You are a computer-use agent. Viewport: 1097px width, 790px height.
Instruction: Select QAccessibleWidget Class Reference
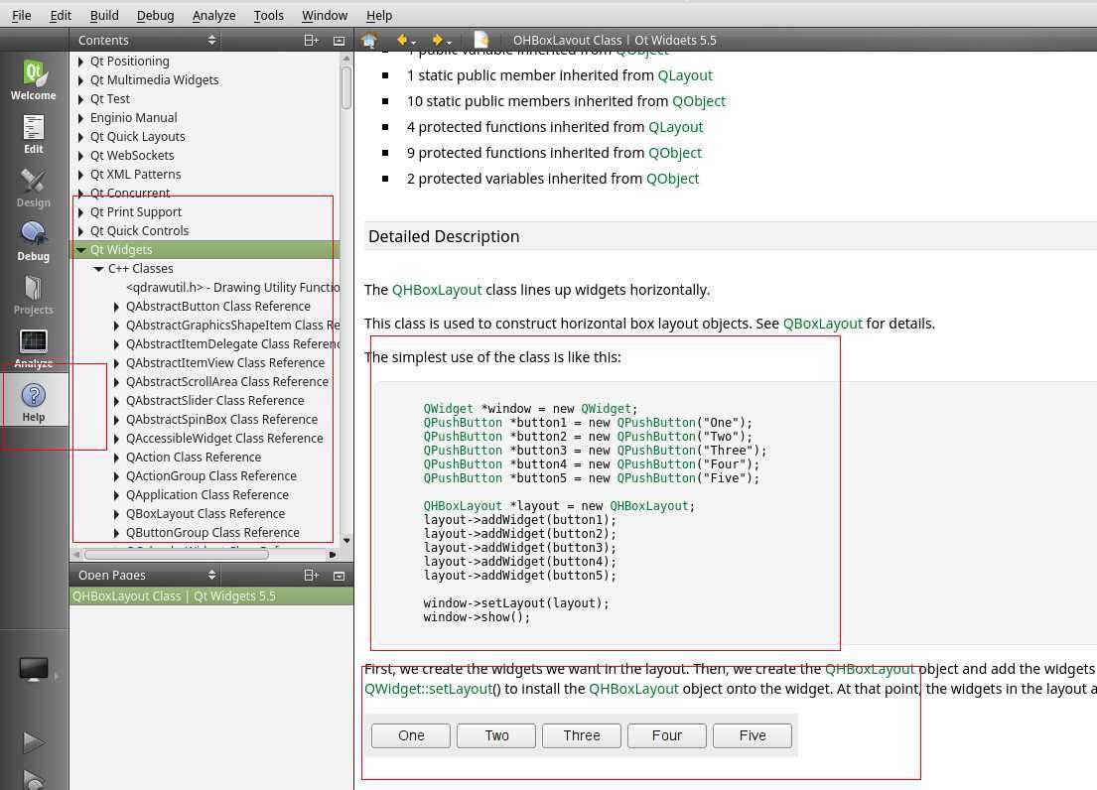click(x=224, y=439)
